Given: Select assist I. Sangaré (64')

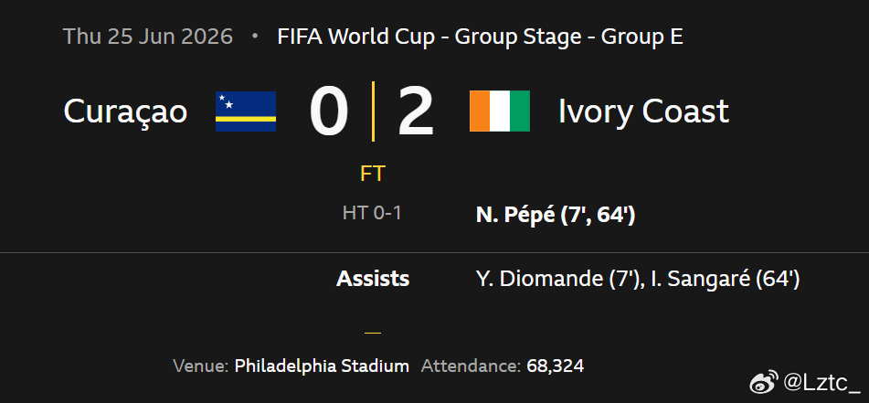Looking at the screenshot, I should 726,280.
